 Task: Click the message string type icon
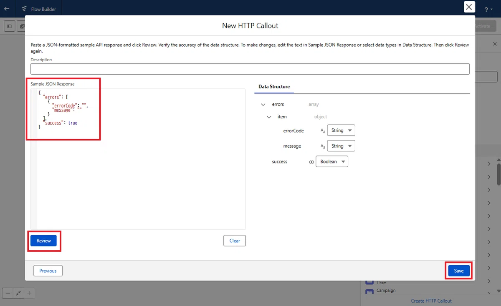pos(323,146)
